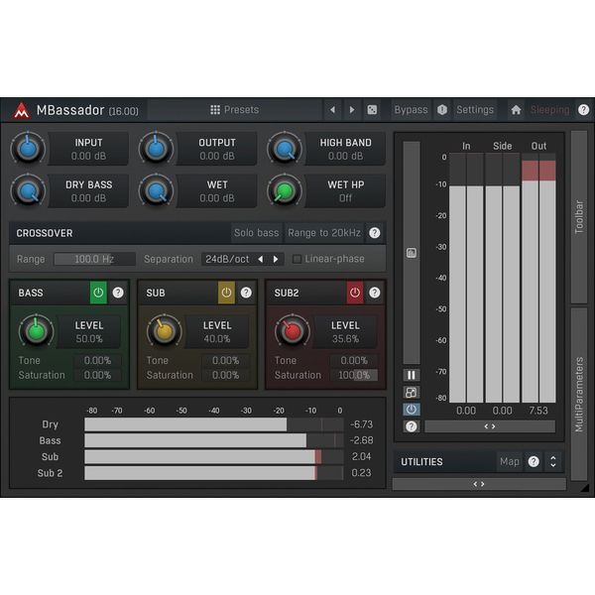Screen dimensions: 595x595
Task: Open meters help question mark icon
Action: point(411,426)
